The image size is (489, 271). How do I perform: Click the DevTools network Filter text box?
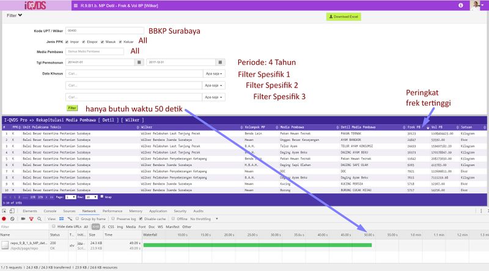coord(24,227)
